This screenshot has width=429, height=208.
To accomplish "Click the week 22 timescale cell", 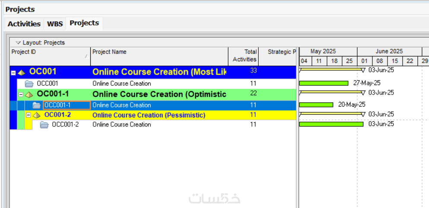I will pyautogui.click(x=410, y=61).
